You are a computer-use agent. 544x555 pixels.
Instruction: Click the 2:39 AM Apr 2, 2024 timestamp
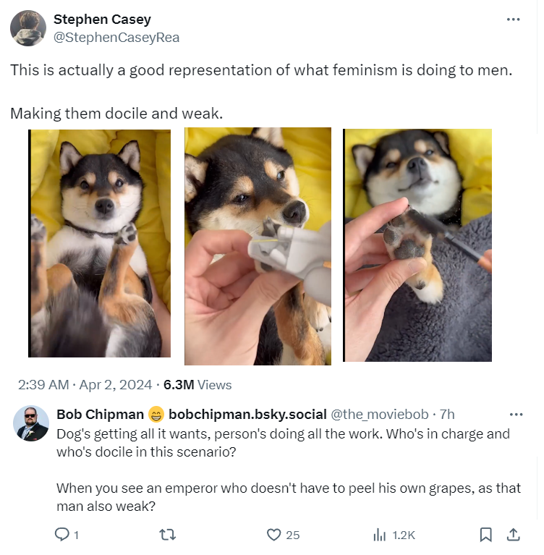pyautogui.click(x=85, y=385)
